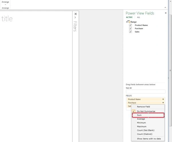Image resolution: width=172 pixels, height=142 pixels.
Task: Click the Range table name
Action: 134,22
